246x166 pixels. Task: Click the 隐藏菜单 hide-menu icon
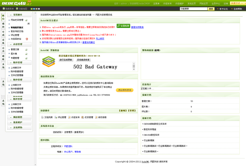[4, 9]
